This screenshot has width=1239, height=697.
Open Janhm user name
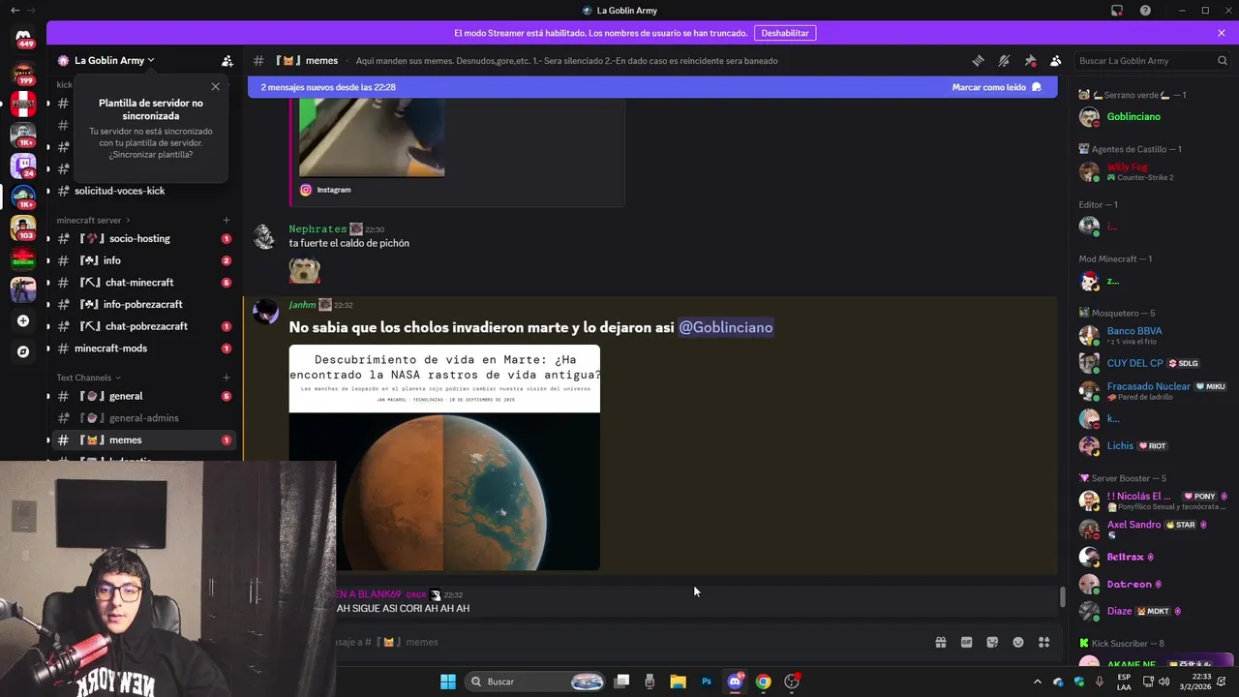(x=302, y=305)
